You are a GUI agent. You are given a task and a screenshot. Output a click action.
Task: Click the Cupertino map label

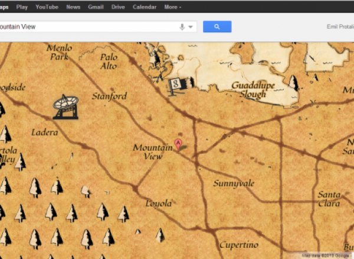pyautogui.click(x=239, y=245)
